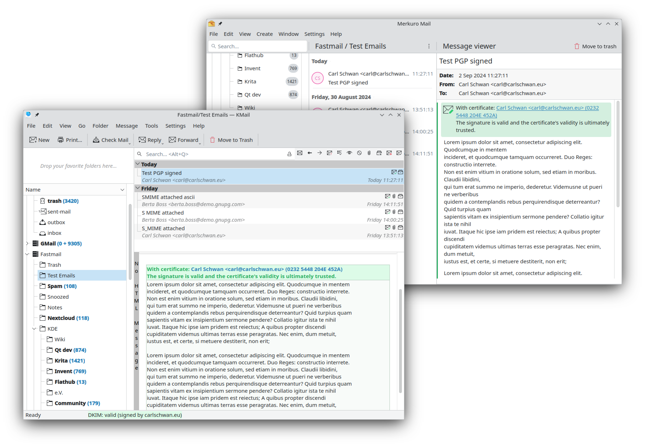
Task: Click the Merkuro message viewer scrollbar
Action: (x=618, y=154)
